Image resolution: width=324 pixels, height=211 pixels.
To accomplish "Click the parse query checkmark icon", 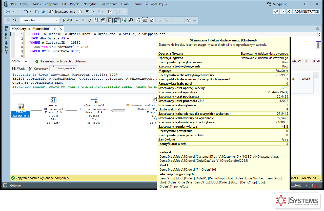I will coord(90,20).
